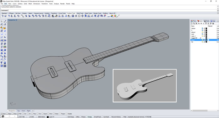Enable the Point osnap checkbox
Image resolution: width=219 pixels, height=118 pixels.
click(x=13, y=114)
